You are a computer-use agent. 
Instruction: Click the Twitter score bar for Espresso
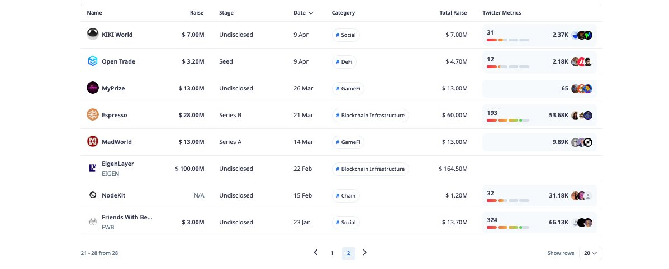507,120
